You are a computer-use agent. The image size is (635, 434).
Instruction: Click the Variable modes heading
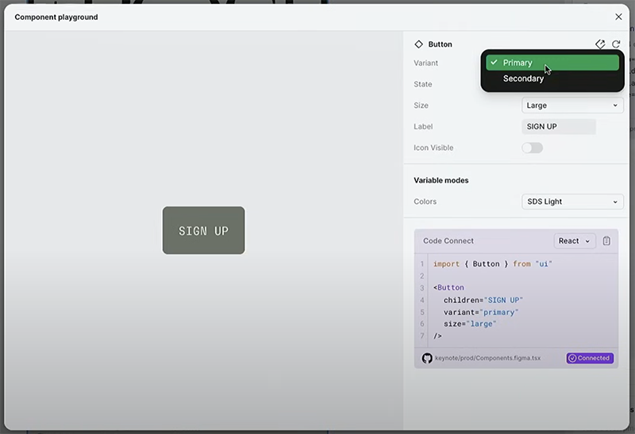tap(441, 181)
